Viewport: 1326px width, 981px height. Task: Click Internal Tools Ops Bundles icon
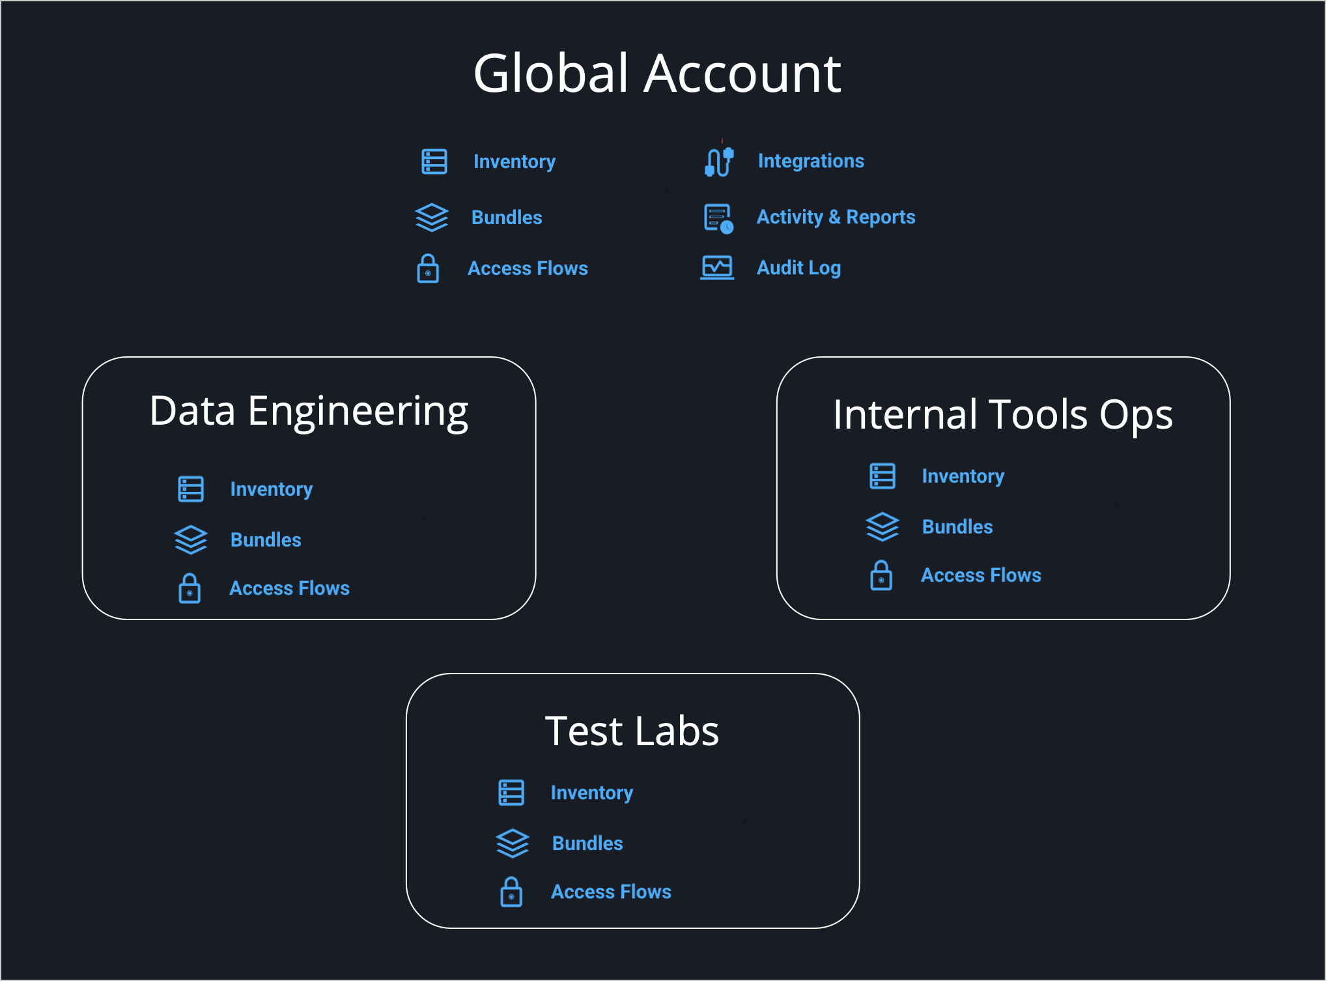coord(882,527)
